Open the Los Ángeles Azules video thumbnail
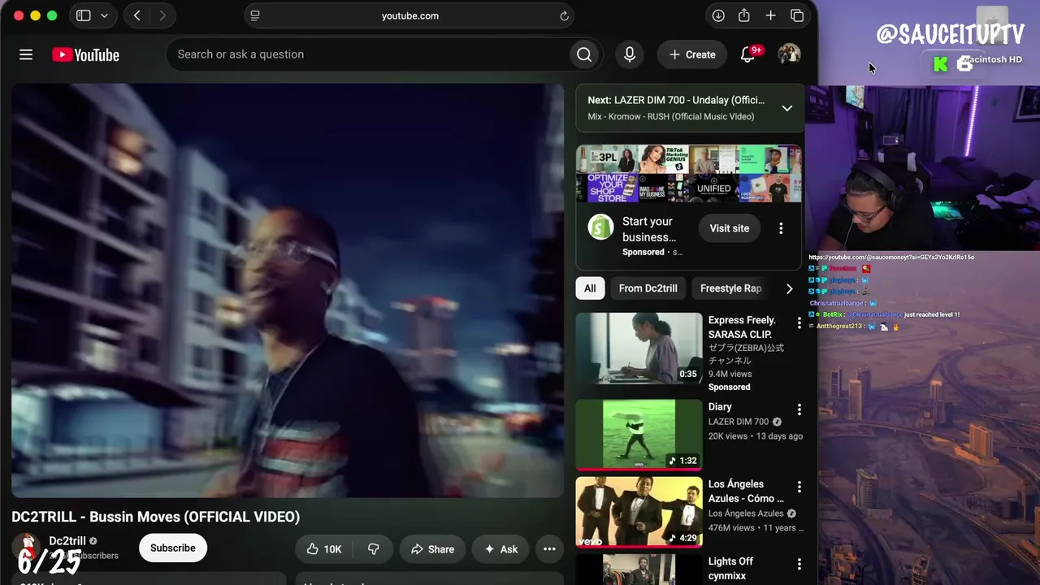 tap(639, 512)
